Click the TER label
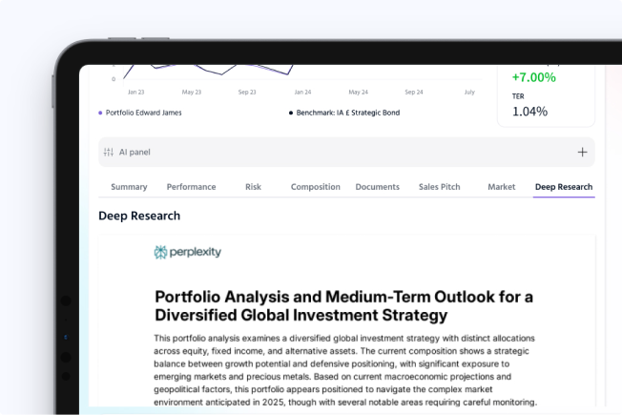This screenshot has width=622, height=415. 518,96
